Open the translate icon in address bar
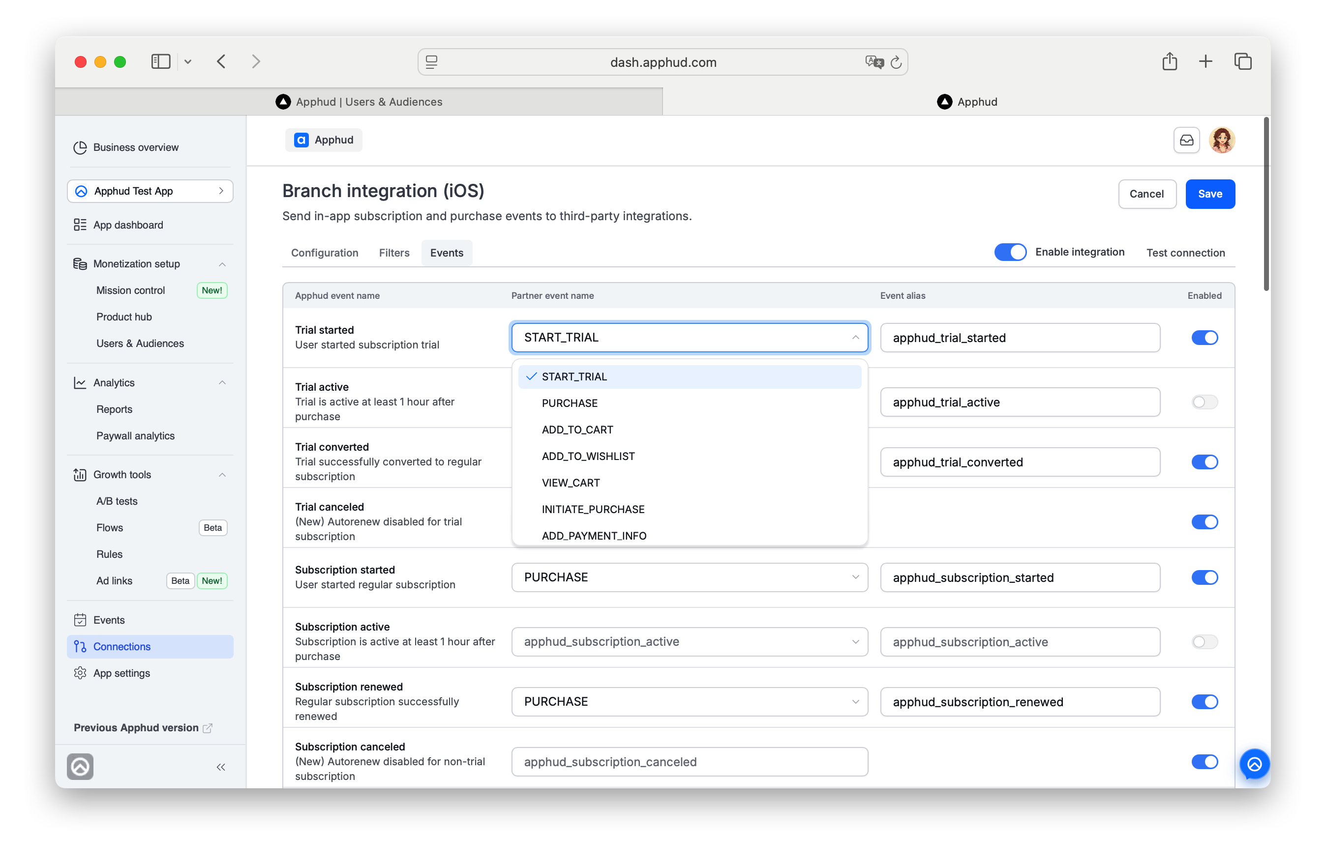The image size is (1326, 862). pos(874,62)
